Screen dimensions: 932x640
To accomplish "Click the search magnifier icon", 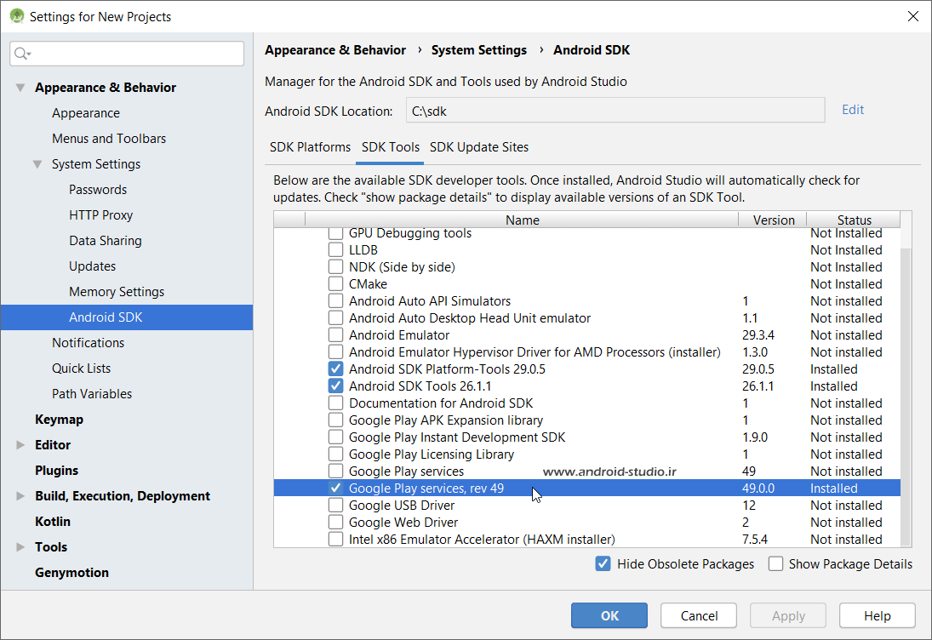I will (21, 54).
